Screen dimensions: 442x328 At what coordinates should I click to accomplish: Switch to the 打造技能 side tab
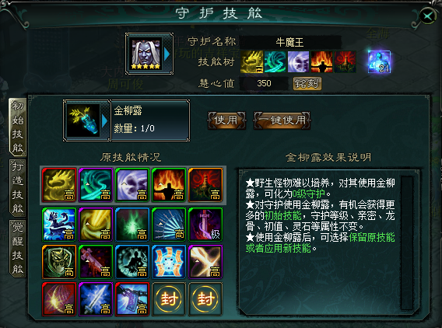pos(17,188)
